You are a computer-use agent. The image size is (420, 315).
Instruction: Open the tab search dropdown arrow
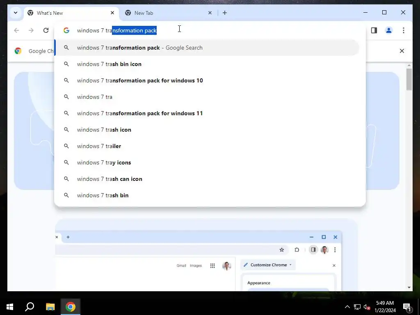[16, 13]
